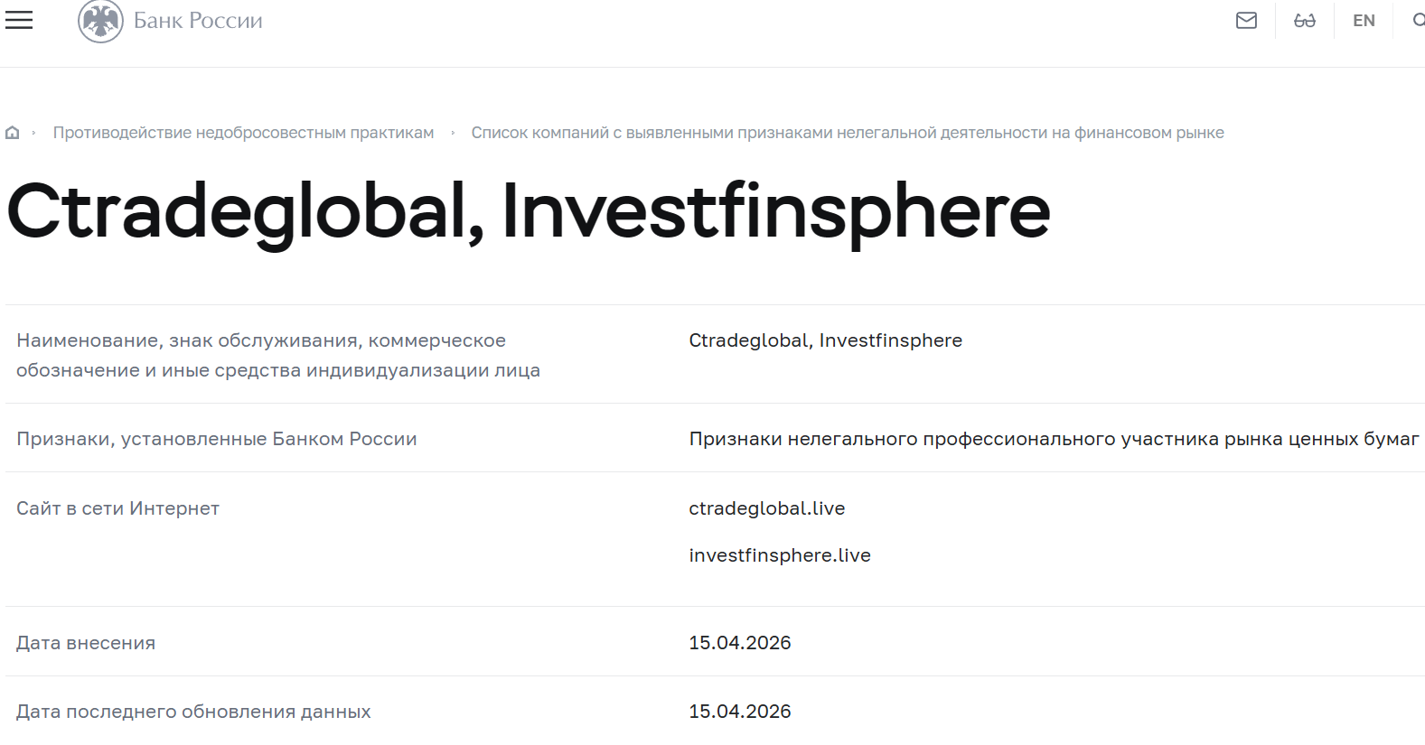Click the name value Ctradeglobal, Investfinsphere in table
Screen dimensions: 1425x745
(x=825, y=340)
